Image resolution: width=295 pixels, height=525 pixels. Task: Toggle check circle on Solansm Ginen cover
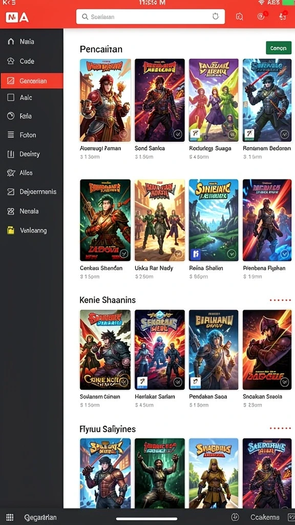tap(124, 382)
